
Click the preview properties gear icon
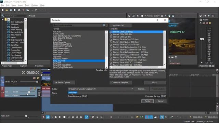(129, 16)
